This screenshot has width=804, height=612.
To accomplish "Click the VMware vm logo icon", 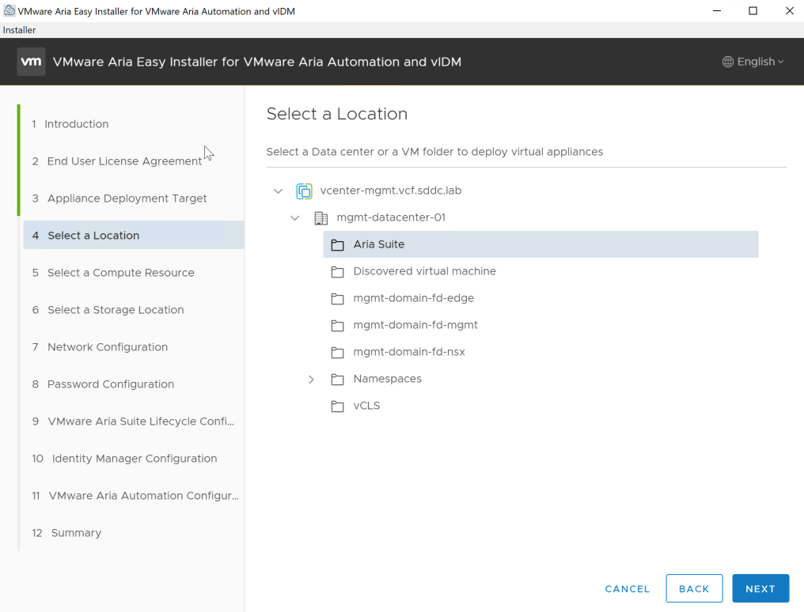I will tap(31, 62).
